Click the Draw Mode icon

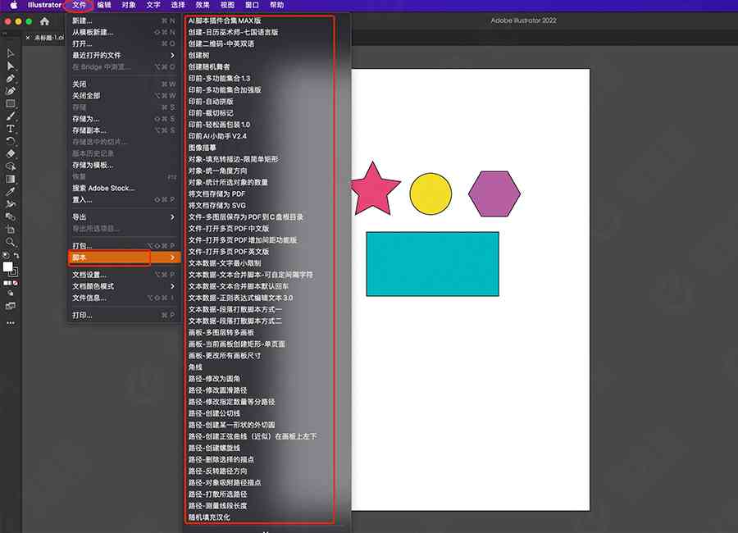coord(11,294)
